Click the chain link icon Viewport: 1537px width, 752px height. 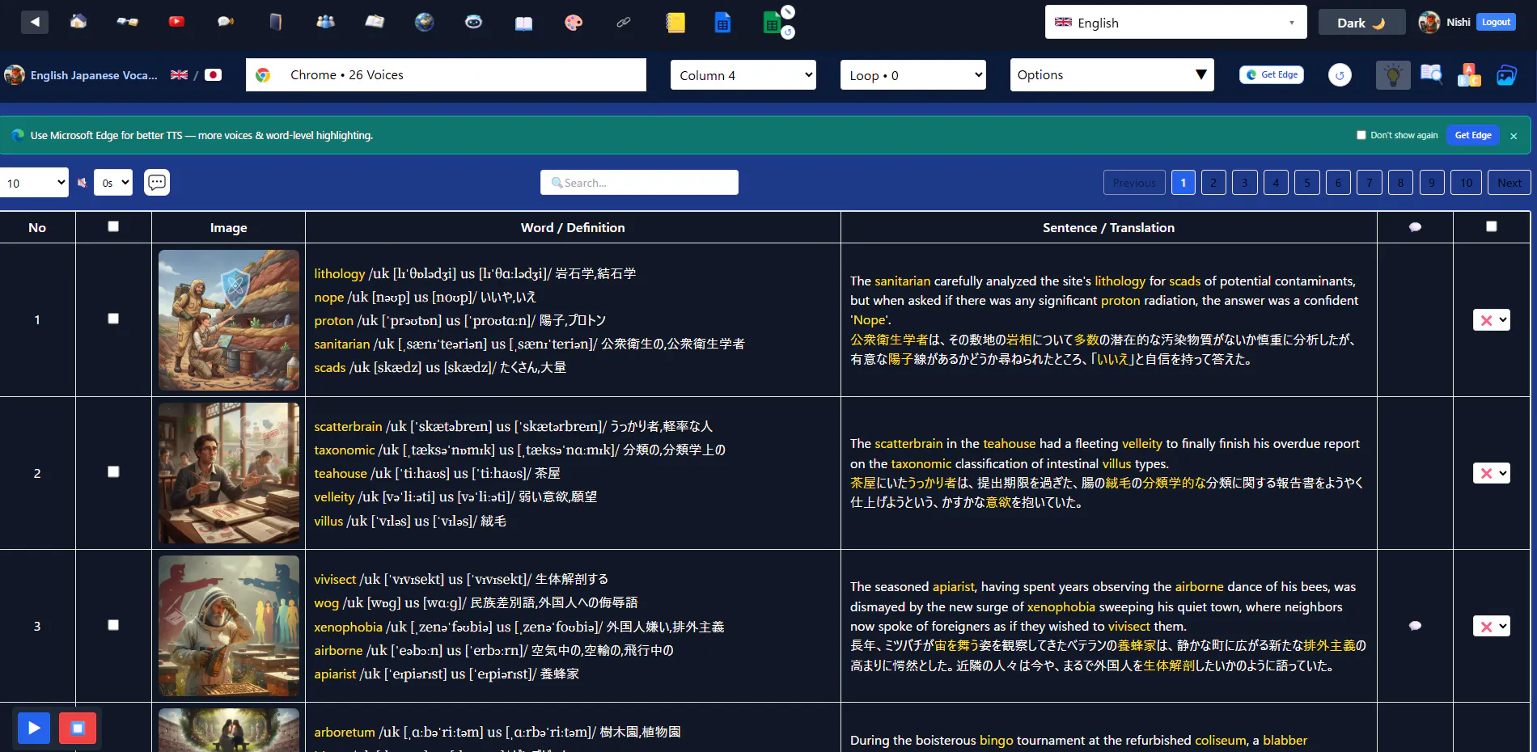(x=623, y=22)
